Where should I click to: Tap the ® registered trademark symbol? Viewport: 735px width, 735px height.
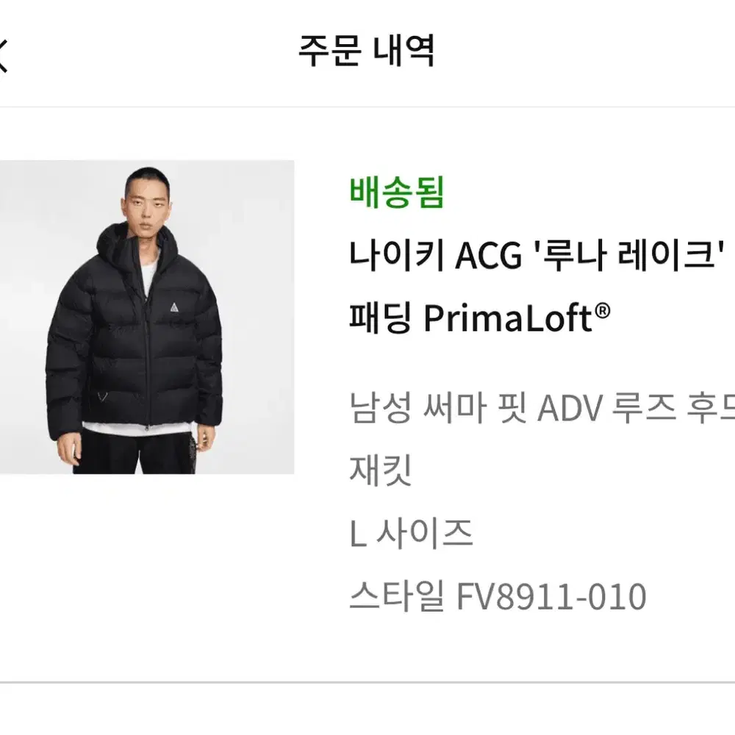tap(603, 311)
